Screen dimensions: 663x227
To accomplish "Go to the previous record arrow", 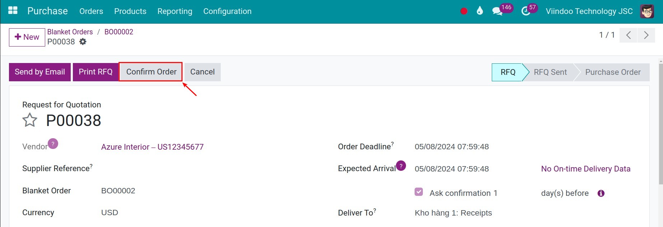I will pos(628,35).
